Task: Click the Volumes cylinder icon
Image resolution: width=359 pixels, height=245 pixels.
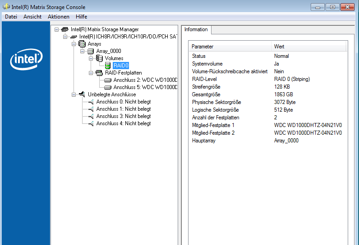Action: (99, 58)
